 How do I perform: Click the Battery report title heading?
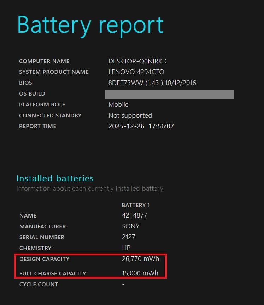tap(90, 25)
